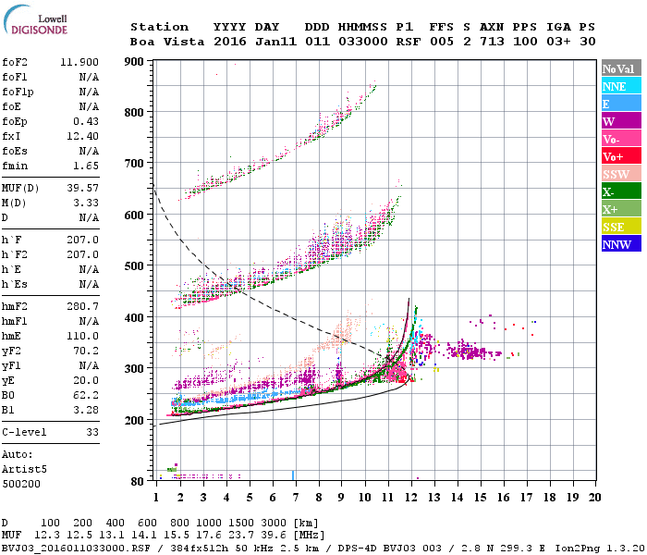Select the NoVal legend swatch
Image resolution: width=647 pixels, height=555 pixels.
[x=621, y=68]
